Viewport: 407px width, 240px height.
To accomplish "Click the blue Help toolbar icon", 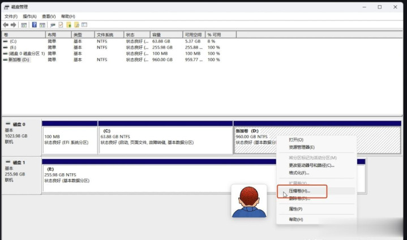I will tap(35, 25).
